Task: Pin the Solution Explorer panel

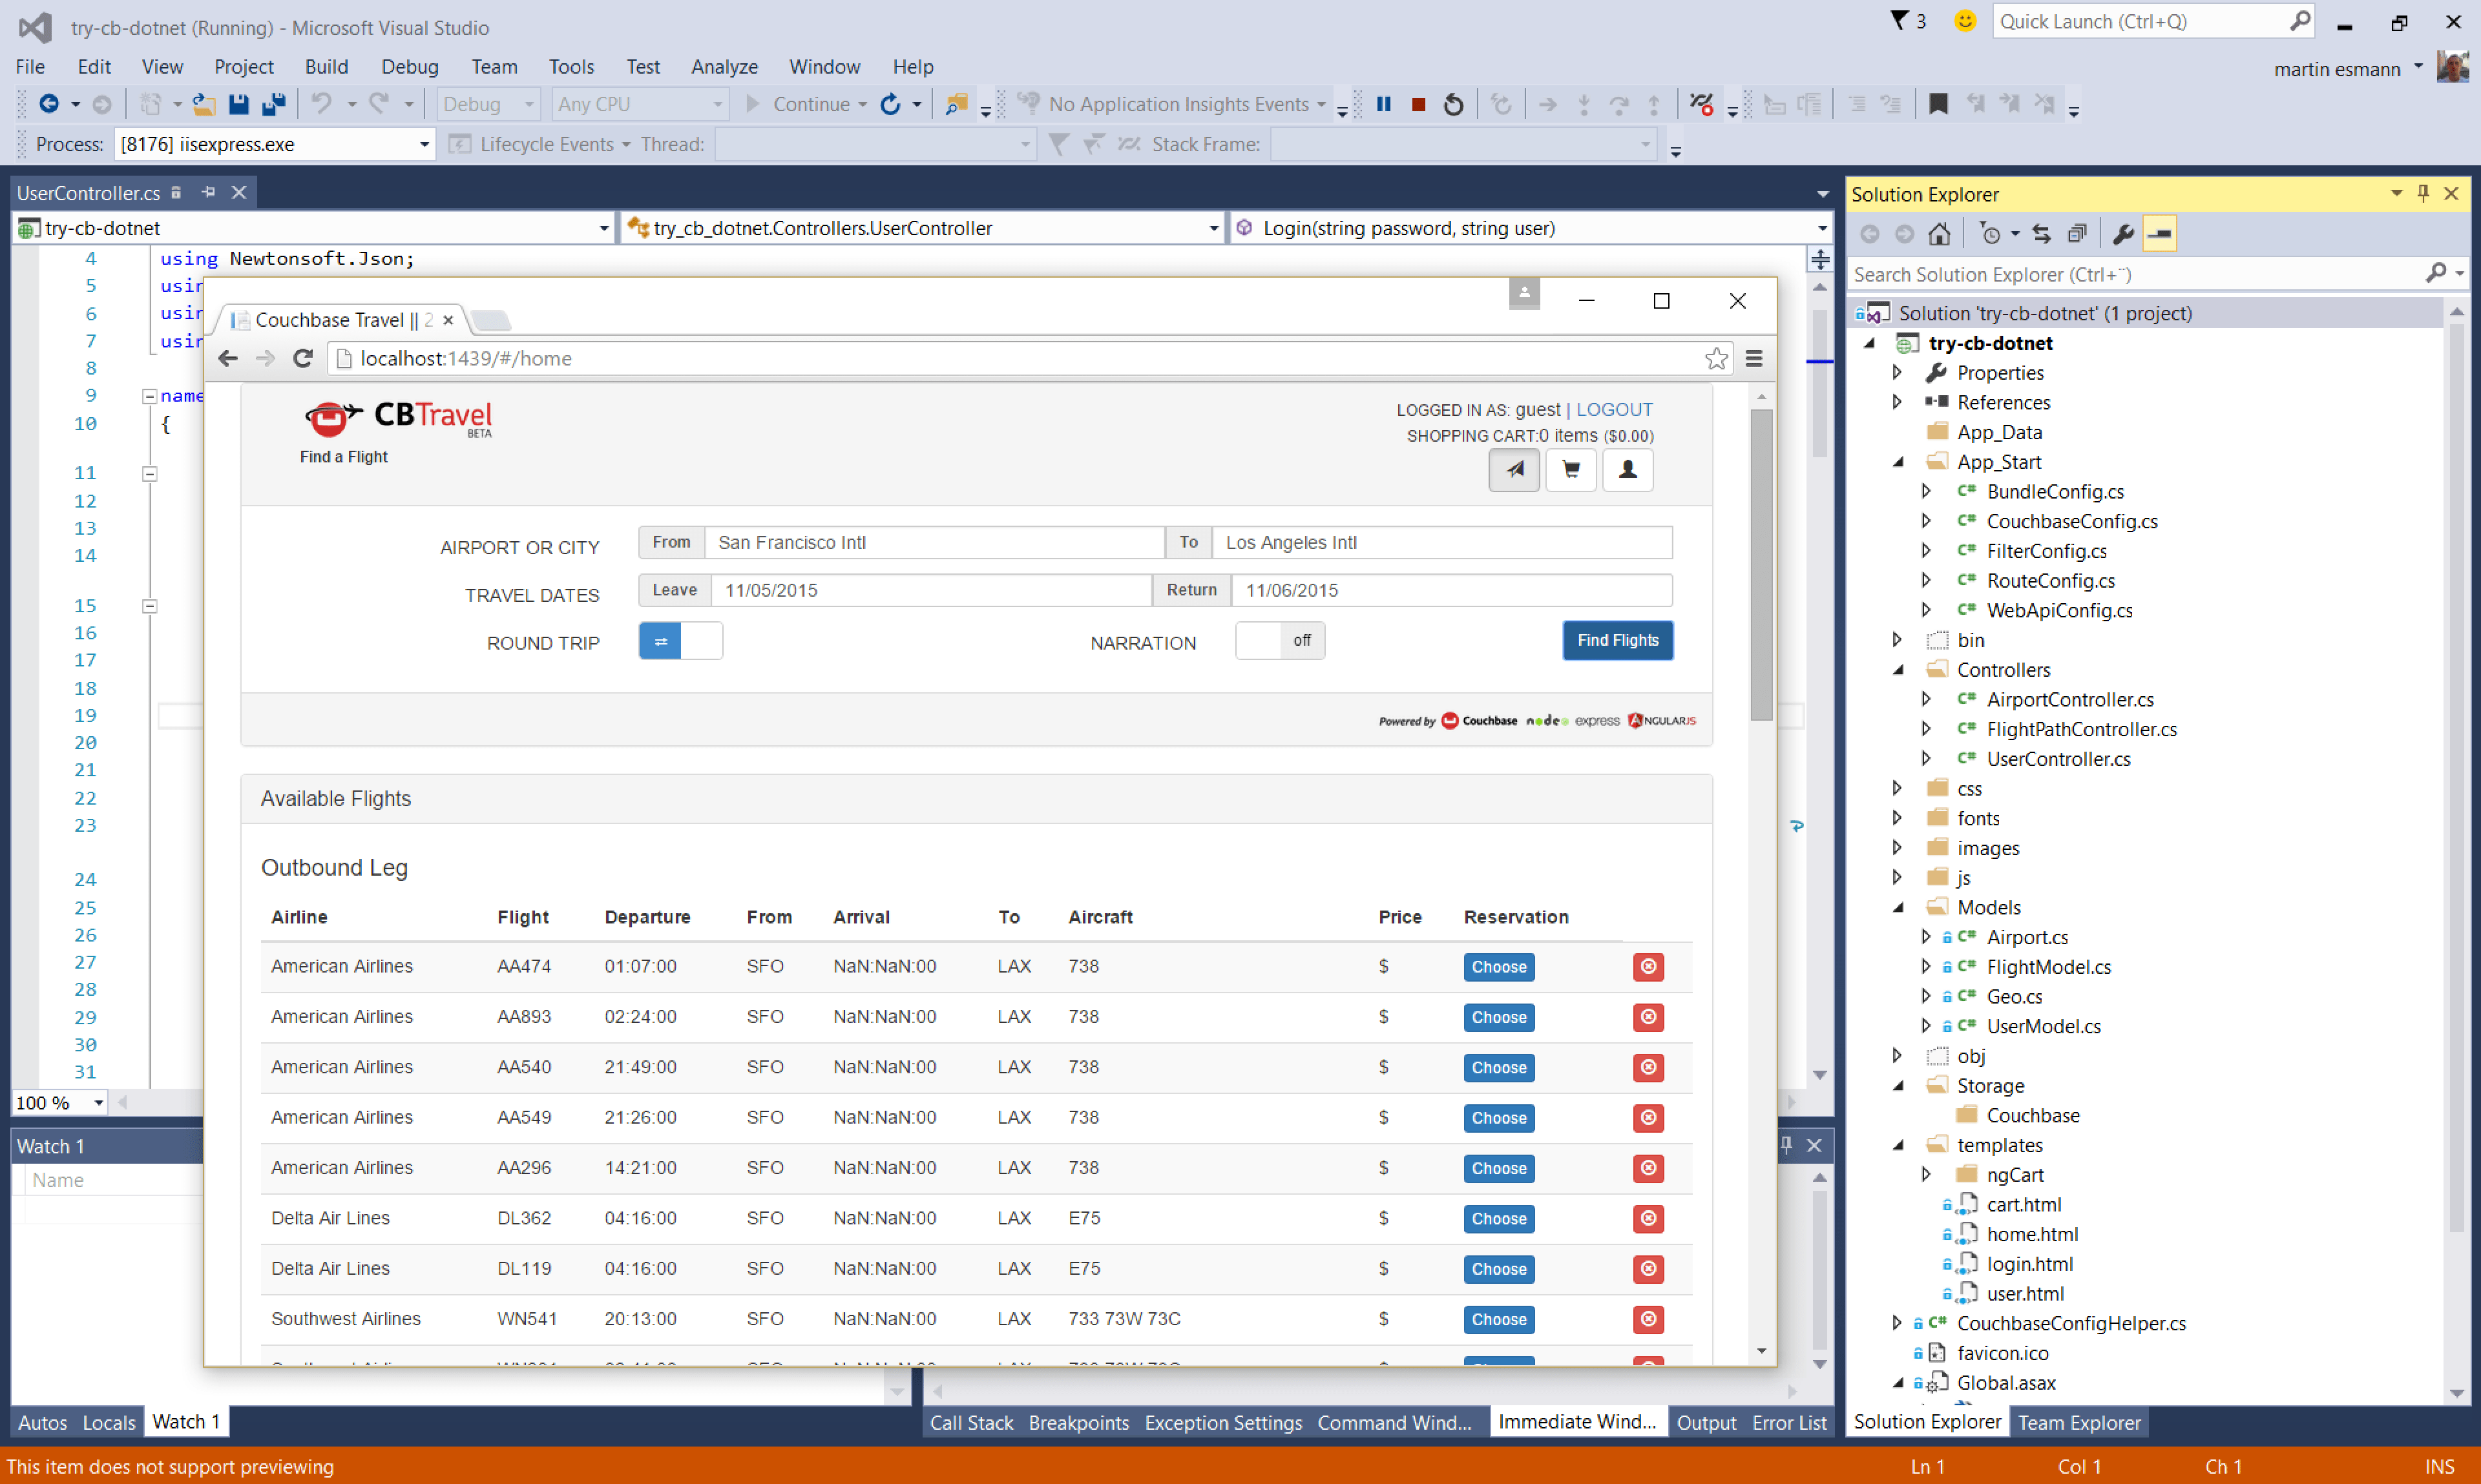Action: [2423, 193]
